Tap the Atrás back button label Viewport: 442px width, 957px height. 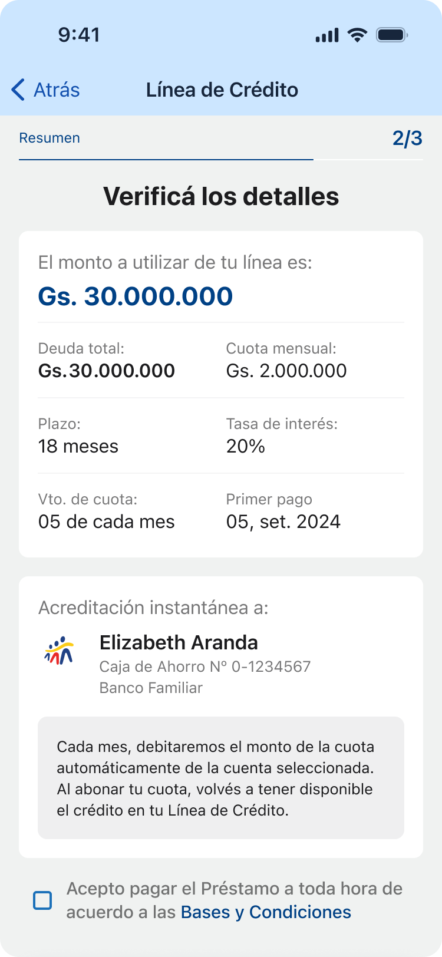click(x=57, y=90)
